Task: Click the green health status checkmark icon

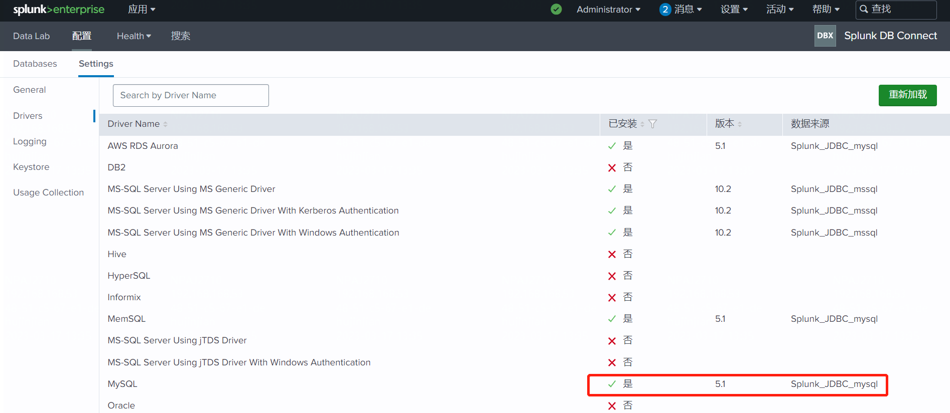Action: tap(556, 10)
